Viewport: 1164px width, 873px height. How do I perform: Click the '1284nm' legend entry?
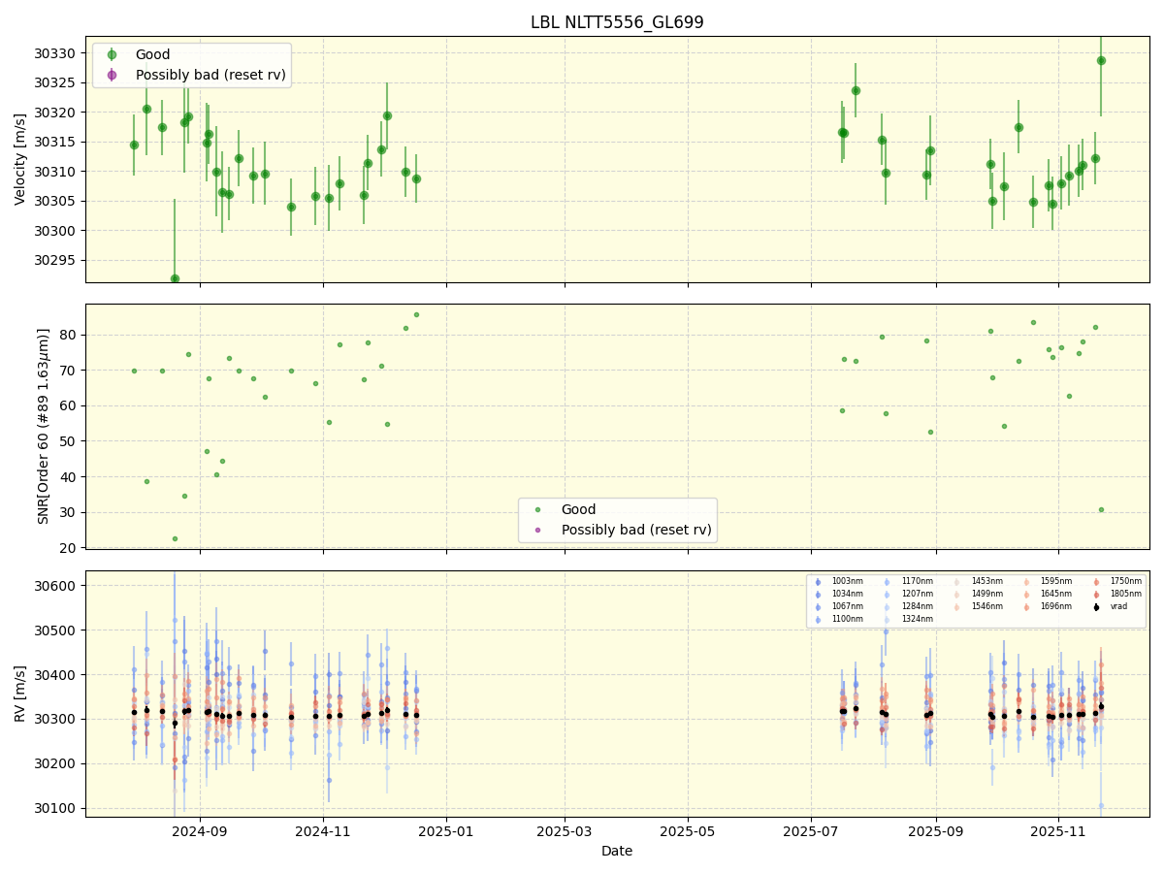pos(909,606)
